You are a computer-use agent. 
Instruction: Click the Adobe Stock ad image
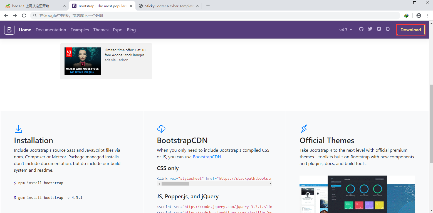point(83,61)
